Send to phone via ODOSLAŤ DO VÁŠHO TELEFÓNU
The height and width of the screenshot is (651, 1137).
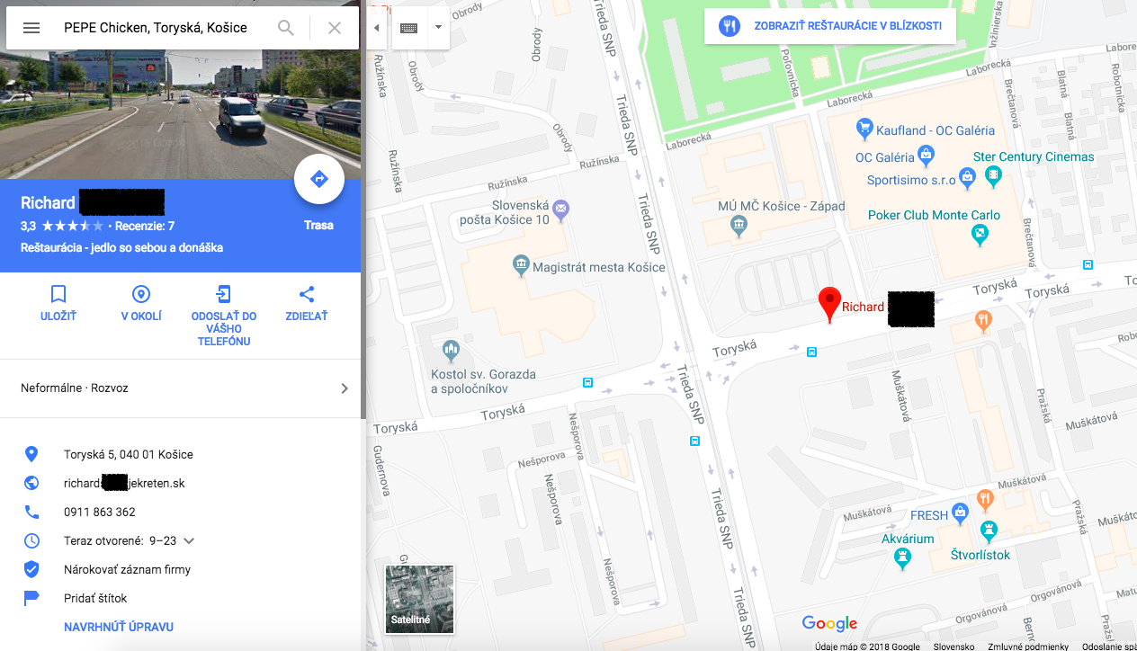click(x=224, y=317)
